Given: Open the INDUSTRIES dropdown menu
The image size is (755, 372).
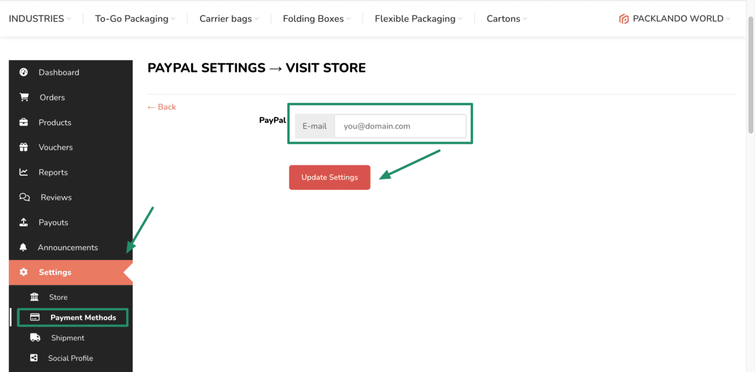Looking at the screenshot, I should pos(39,19).
